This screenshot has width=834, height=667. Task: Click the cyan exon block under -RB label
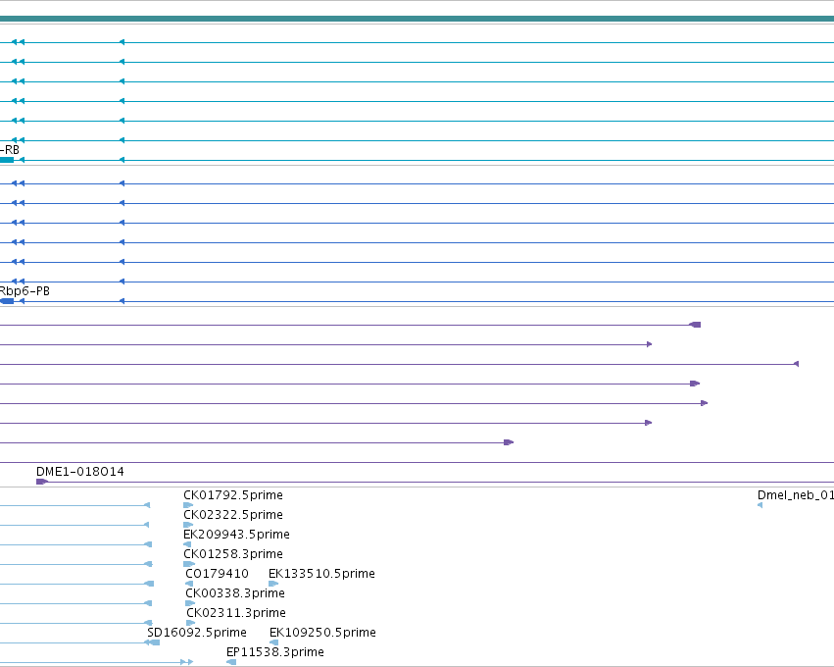tap(7, 160)
